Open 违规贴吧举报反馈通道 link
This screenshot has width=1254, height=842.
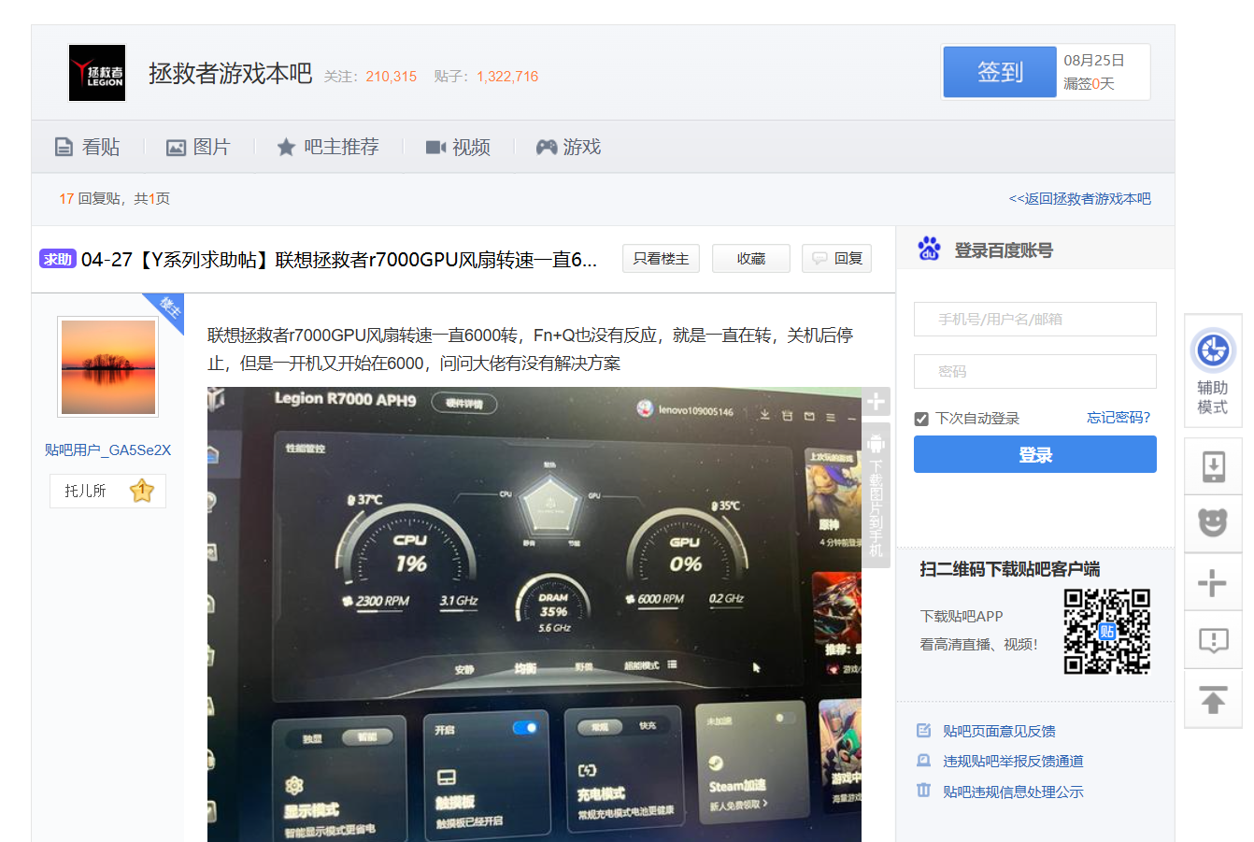(x=1013, y=761)
